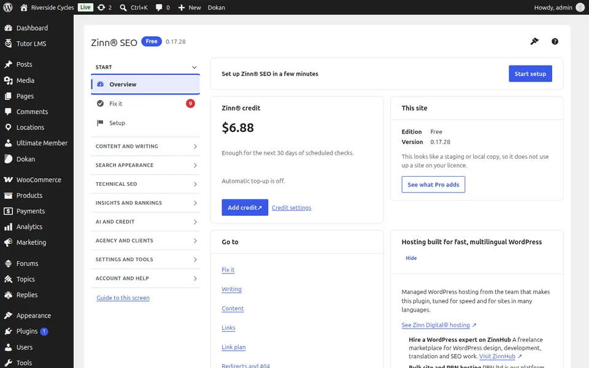The width and height of the screenshot is (589, 368).
Task: Open Fix it with 9 issues
Action: click(145, 104)
